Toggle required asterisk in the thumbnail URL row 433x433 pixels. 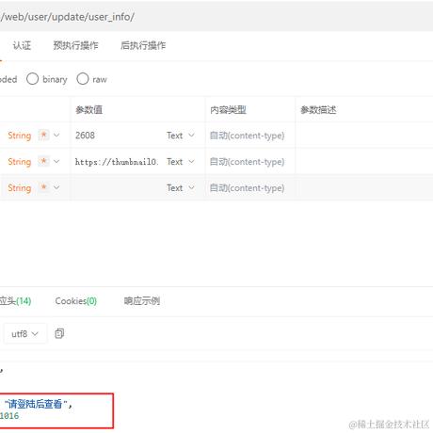point(43,161)
